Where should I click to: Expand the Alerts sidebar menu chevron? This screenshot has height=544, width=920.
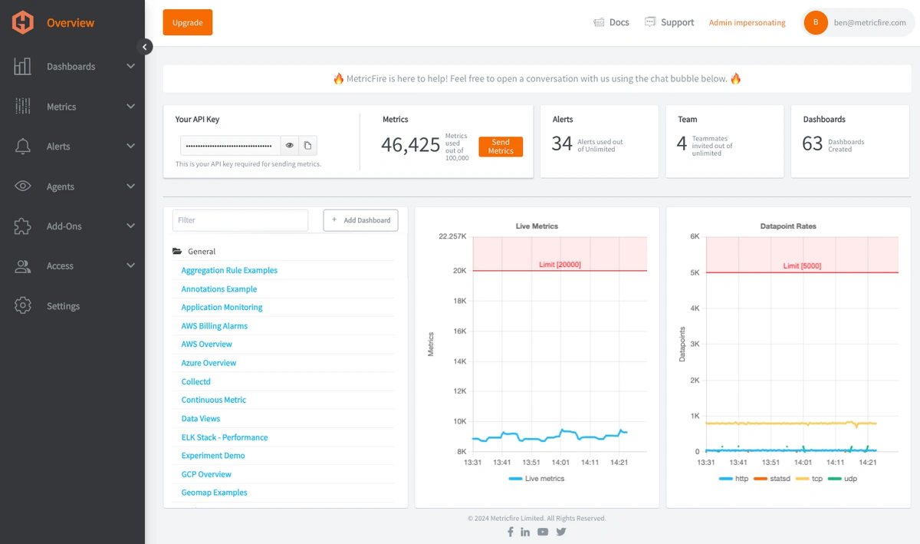130,147
